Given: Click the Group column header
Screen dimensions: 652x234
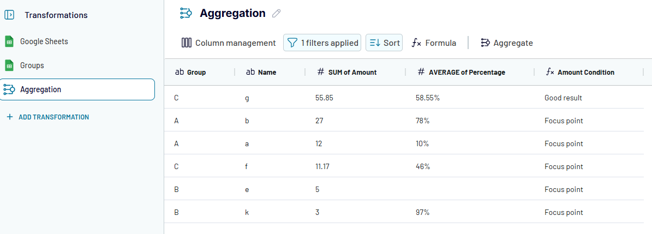Looking at the screenshot, I should [196, 72].
